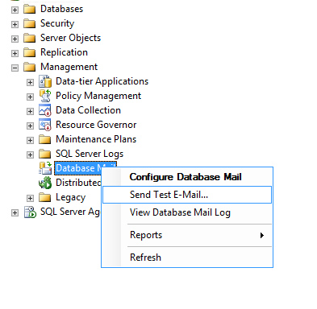The image size is (317, 309).
Task: Click the Maintenance Plans folder icon
Action: pyautogui.click(x=44, y=139)
